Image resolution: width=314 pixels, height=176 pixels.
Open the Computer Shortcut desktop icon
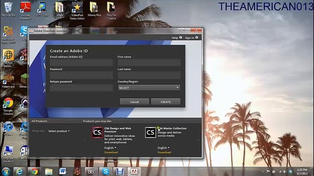pyautogui.click(x=8, y=154)
